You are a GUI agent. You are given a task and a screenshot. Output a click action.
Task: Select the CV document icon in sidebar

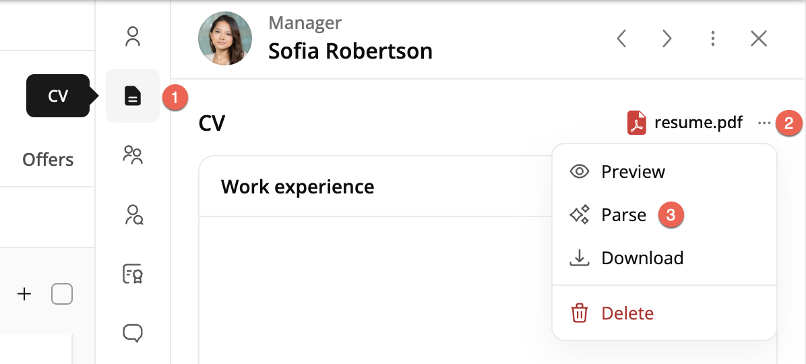[133, 96]
